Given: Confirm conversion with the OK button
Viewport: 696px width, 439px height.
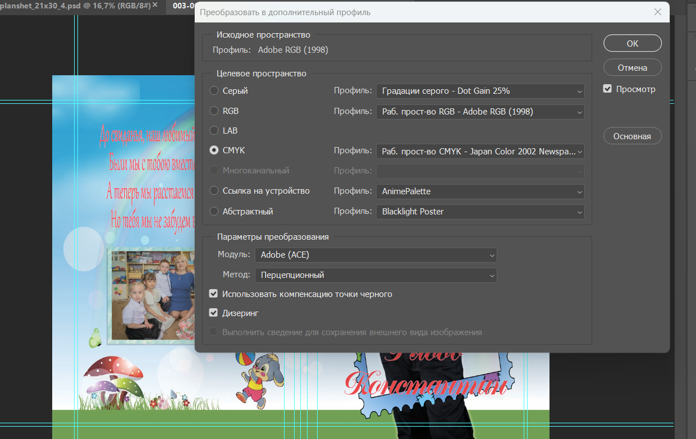Looking at the screenshot, I should [633, 43].
